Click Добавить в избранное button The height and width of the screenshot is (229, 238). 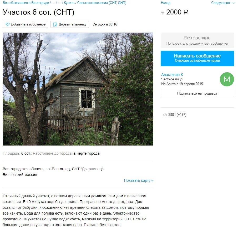click(x=25, y=24)
